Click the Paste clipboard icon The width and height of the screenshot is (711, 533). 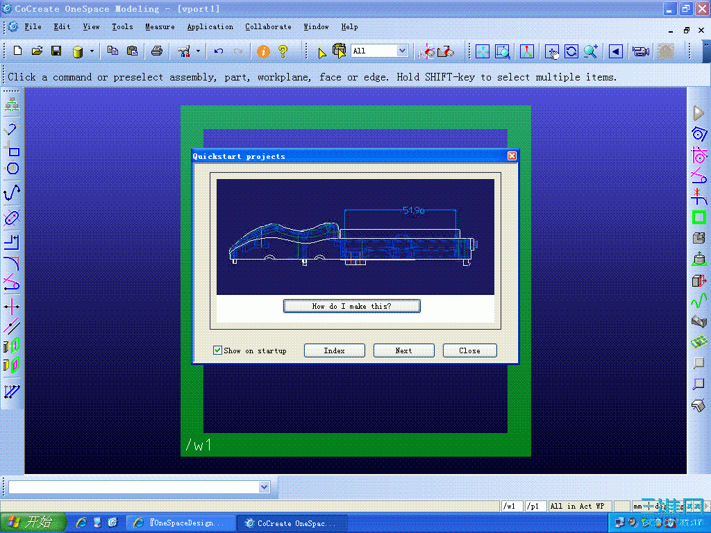(x=133, y=51)
